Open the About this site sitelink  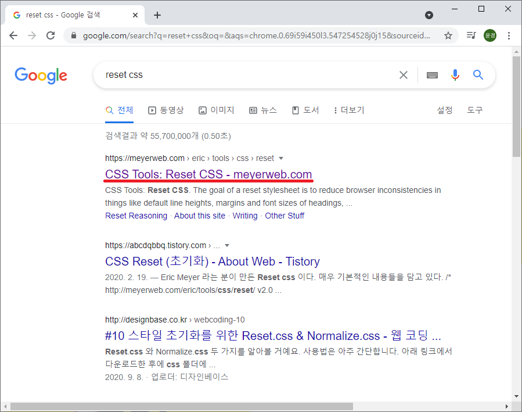coord(200,216)
